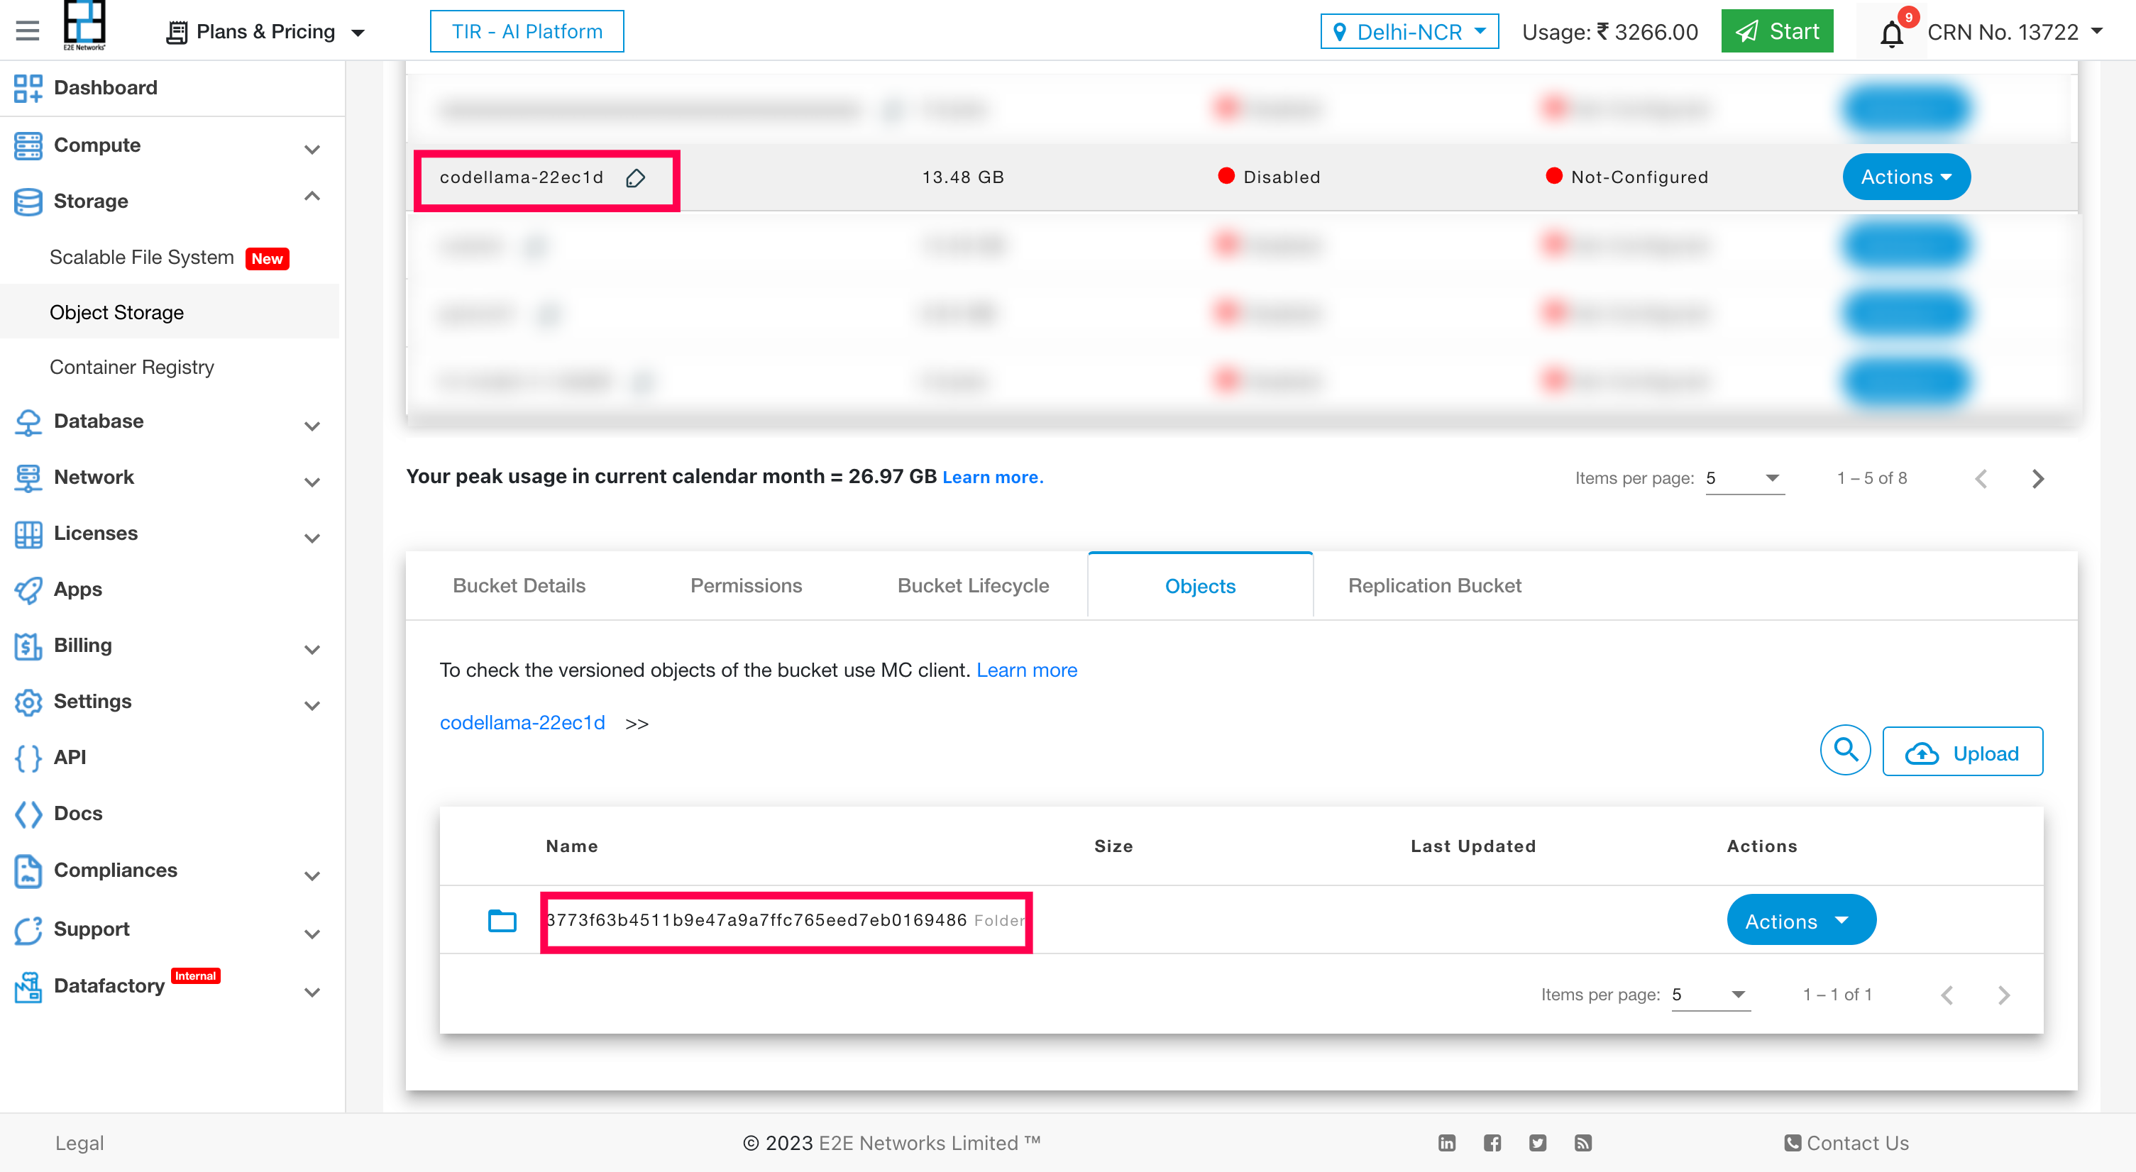Screen dimensions: 2136x1172
Task: Open Plans & Pricing dropdown
Action: (265, 31)
